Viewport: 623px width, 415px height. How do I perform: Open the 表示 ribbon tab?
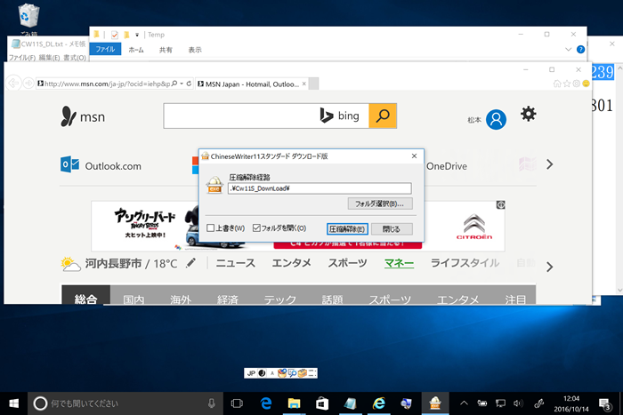(195, 50)
